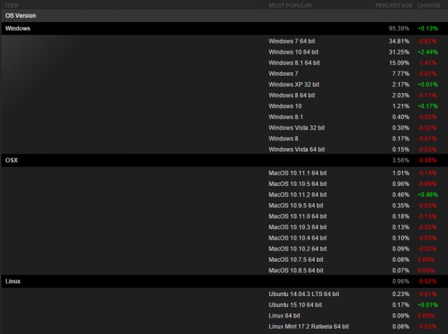Viewport: 448px width, 334px height.
Task: Click the +0.01% change for Ubuntu 15.10
Action: [427, 305]
